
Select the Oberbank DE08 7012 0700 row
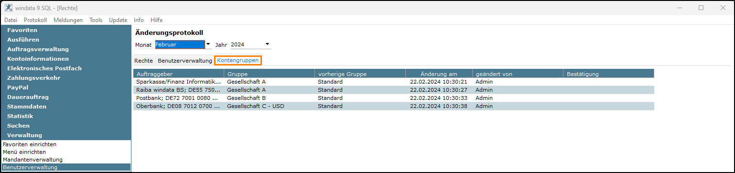pyautogui.click(x=393, y=106)
